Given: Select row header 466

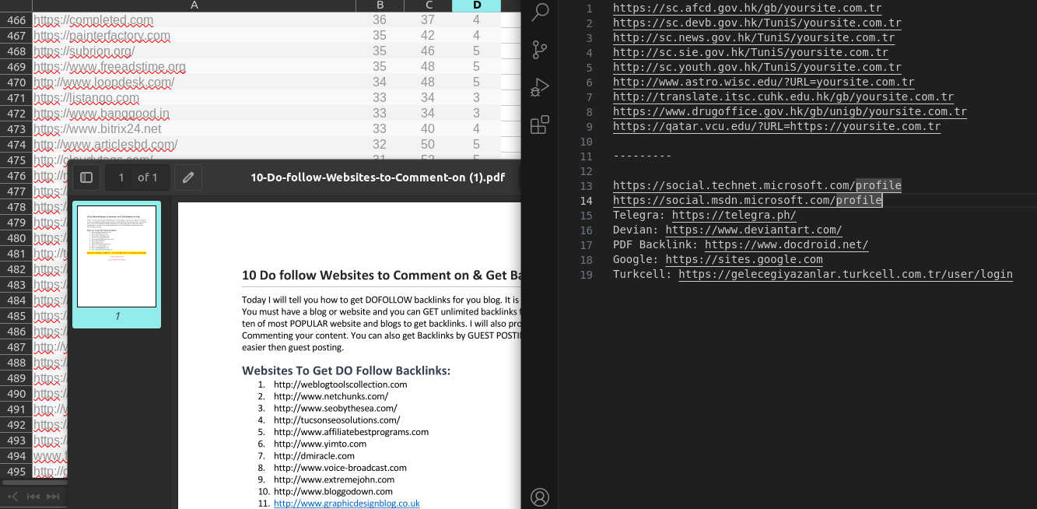Looking at the screenshot, I should (16, 20).
